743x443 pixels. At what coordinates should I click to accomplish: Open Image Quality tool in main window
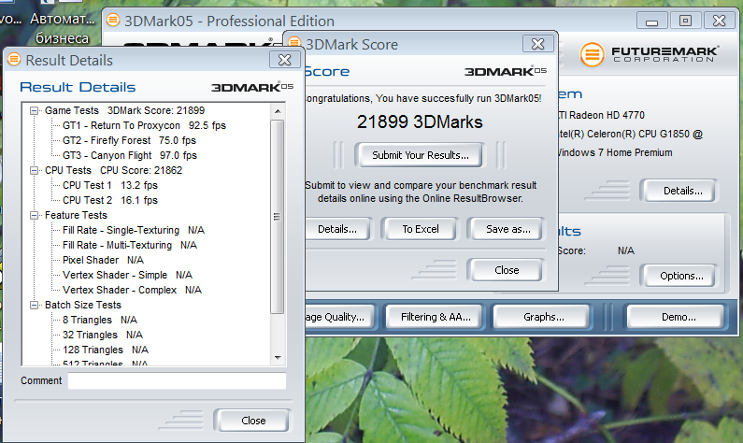(340, 317)
